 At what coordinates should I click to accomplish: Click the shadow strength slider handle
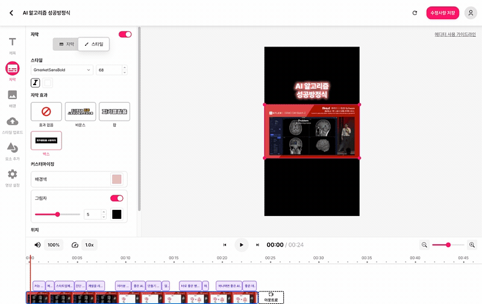[x=57, y=214]
